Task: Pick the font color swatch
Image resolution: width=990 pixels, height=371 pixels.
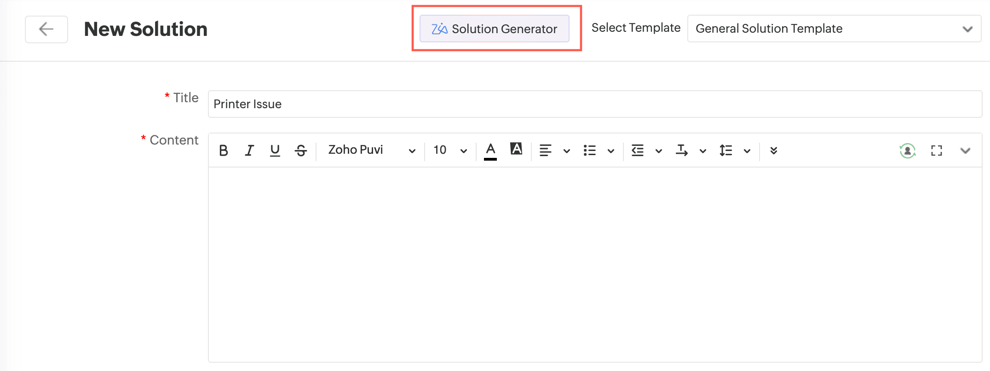Action: coord(490,151)
